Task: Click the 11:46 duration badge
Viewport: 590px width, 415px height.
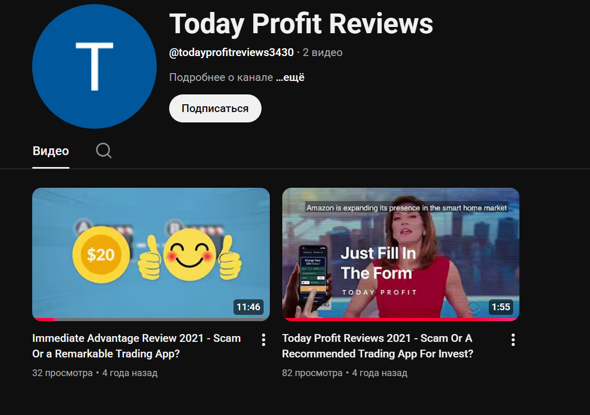Action: pyautogui.click(x=248, y=307)
